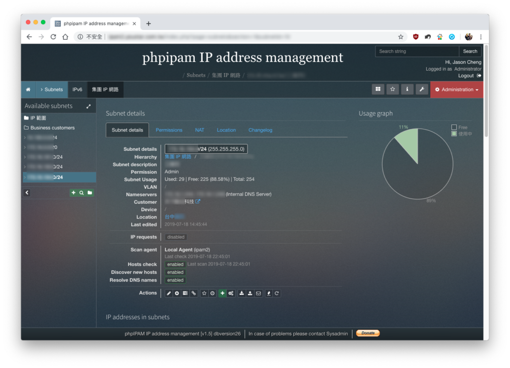Expand the Available subnets panel with the arrows icon
The width and height of the screenshot is (510, 368).
(89, 106)
